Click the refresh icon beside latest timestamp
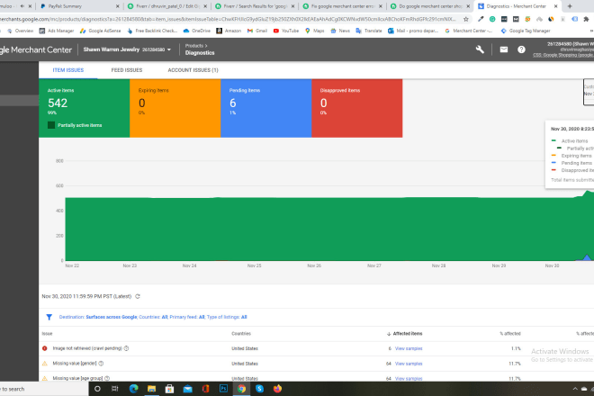Screen dimensions: 594x396 point(138,296)
